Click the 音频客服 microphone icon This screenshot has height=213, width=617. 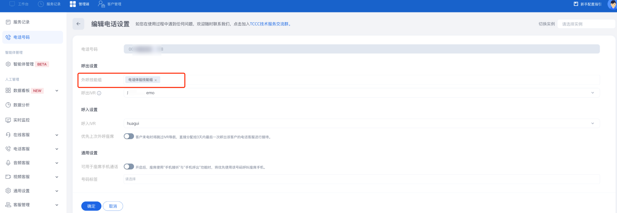[8, 163]
